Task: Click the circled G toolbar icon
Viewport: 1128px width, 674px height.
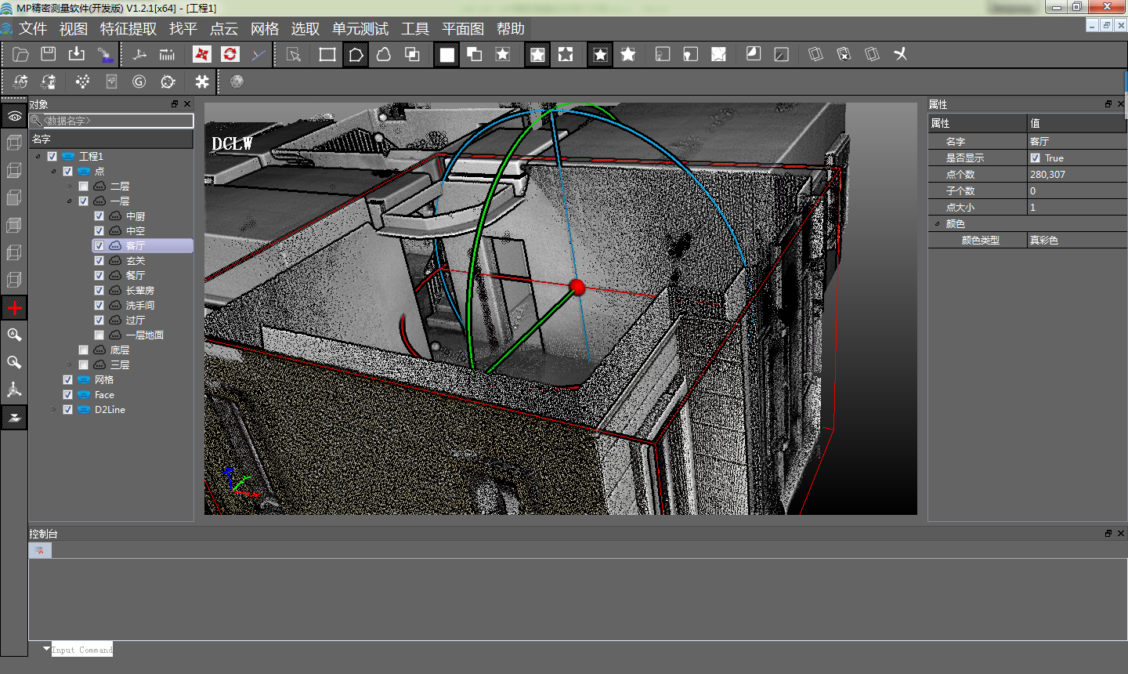Action: (139, 82)
